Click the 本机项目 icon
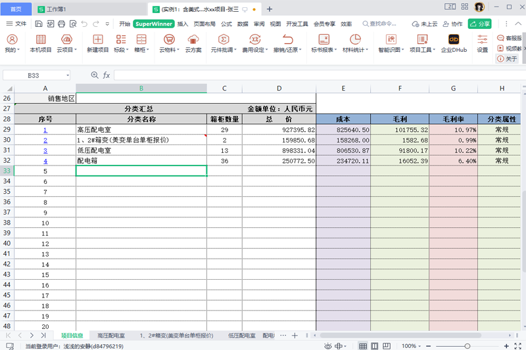This screenshot has width=526, height=350. click(41, 43)
